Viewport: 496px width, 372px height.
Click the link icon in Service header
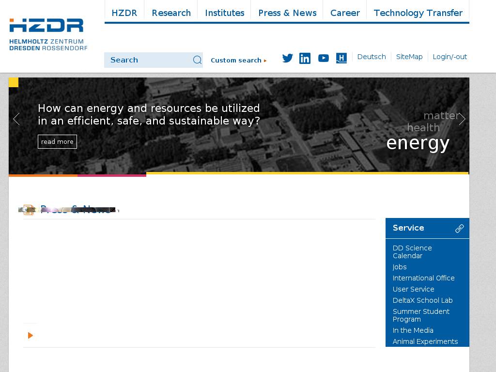click(x=459, y=229)
